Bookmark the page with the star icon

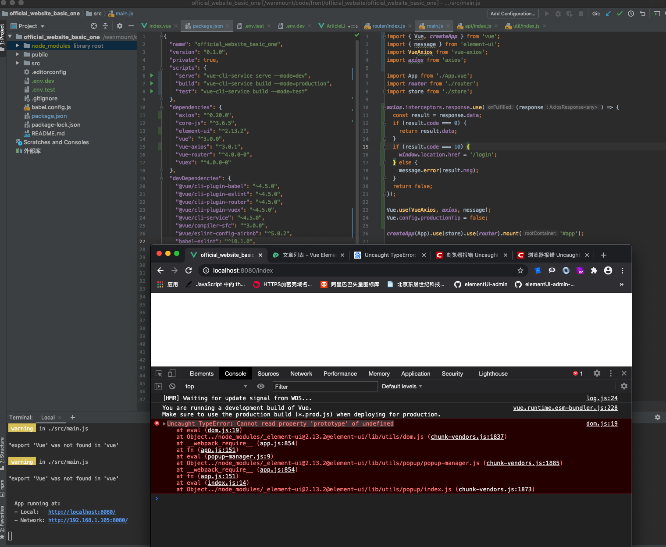point(520,270)
